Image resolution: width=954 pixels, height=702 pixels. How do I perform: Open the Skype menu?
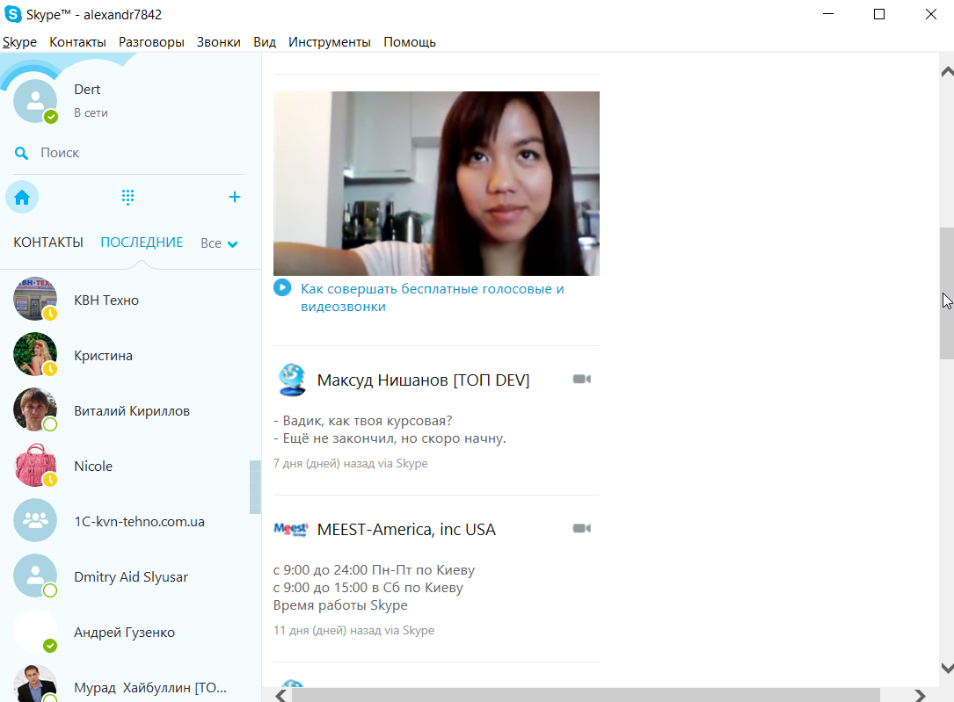coord(19,42)
